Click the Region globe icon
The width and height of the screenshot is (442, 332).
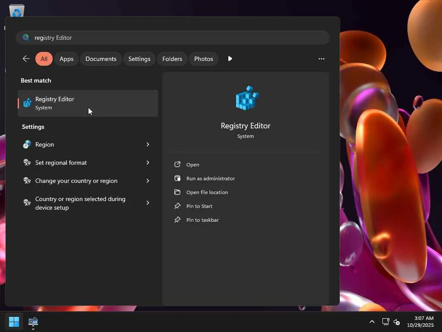[27, 144]
